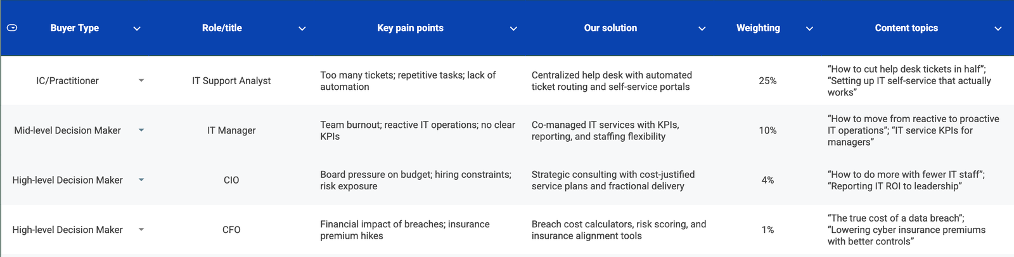This screenshot has width=1014, height=257.
Task: Expand the Key pain points column menu
Action: (513, 28)
